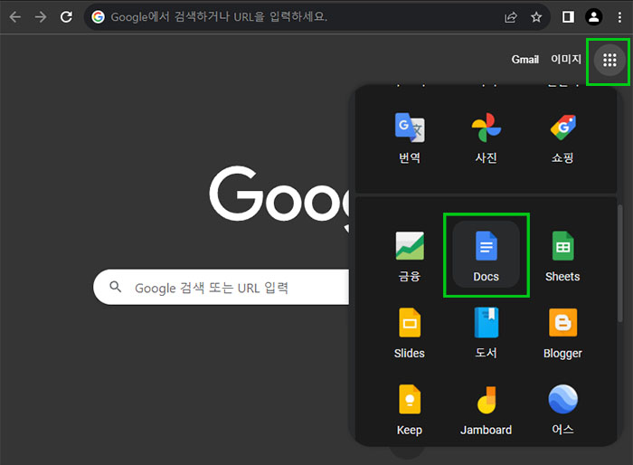
Task: Open the Docs app
Action: click(x=487, y=254)
